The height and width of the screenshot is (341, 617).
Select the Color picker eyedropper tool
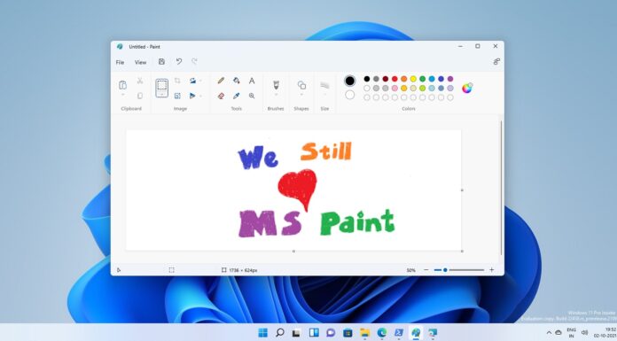coord(236,96)
